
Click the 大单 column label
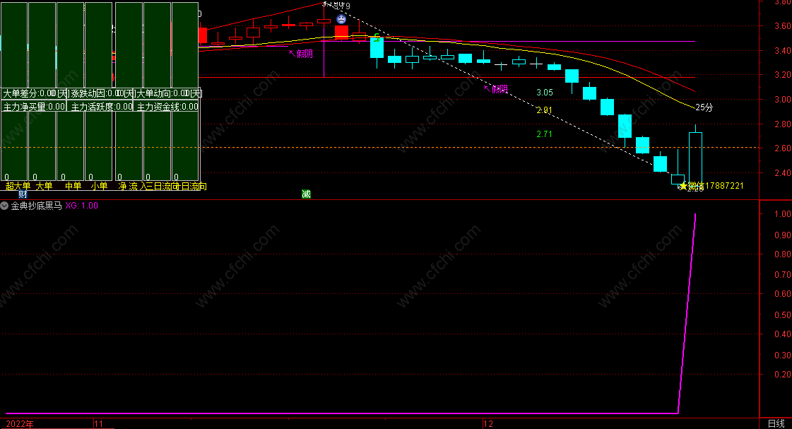tap(44, 186)
